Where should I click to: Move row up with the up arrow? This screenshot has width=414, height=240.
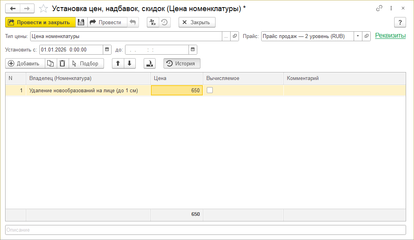tap(118, 63)
